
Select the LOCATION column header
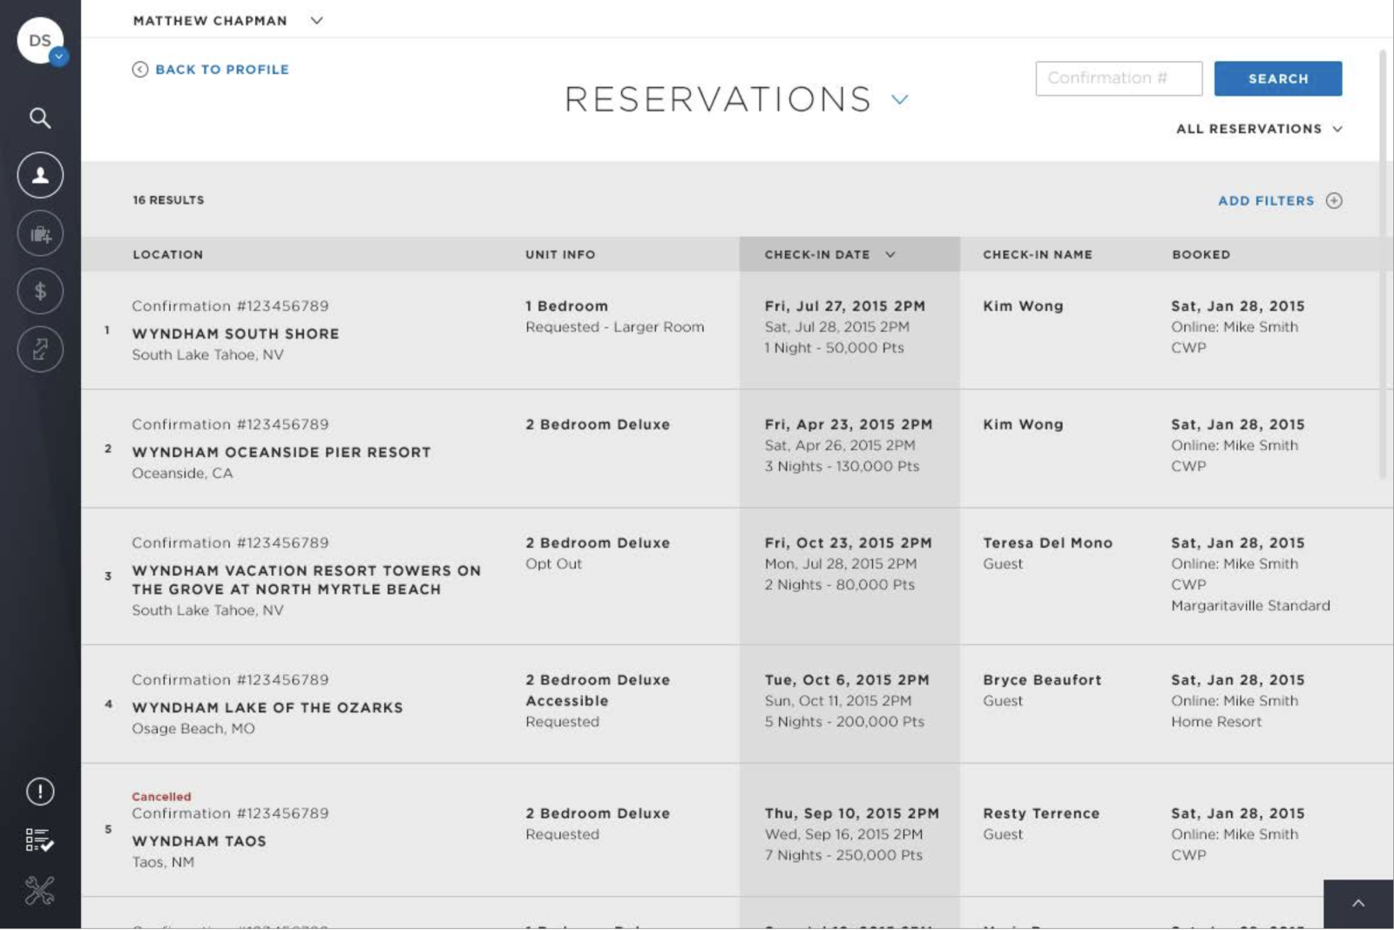(x=167, y=254)
